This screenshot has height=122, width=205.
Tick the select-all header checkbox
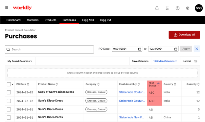pyautogui.click(x=9, y=84)
